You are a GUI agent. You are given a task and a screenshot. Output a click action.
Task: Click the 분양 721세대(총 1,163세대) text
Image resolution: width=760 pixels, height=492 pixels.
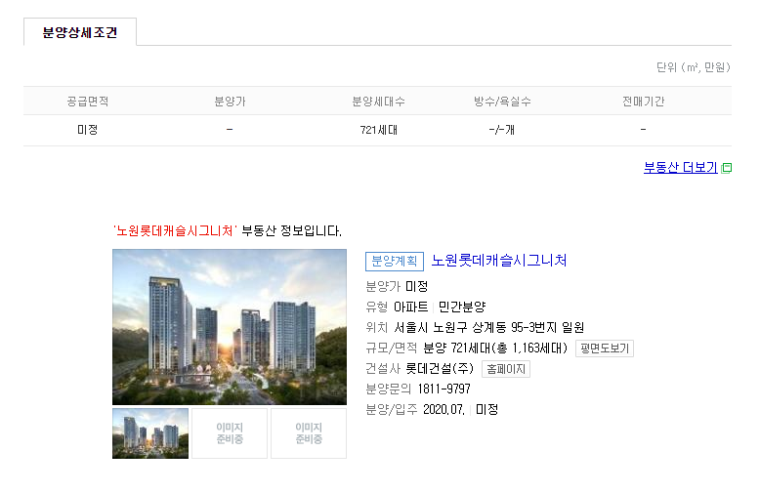click(495, 348)
